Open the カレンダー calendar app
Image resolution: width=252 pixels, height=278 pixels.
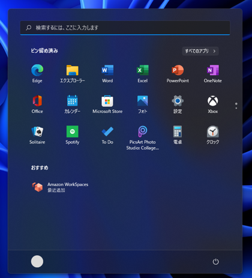pos(73,104)
